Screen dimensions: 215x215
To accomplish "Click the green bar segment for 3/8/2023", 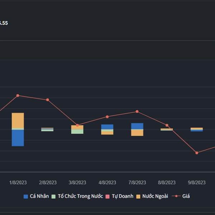I will coord(77,132).
